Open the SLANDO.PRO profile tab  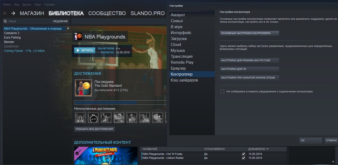pos(148,13)
